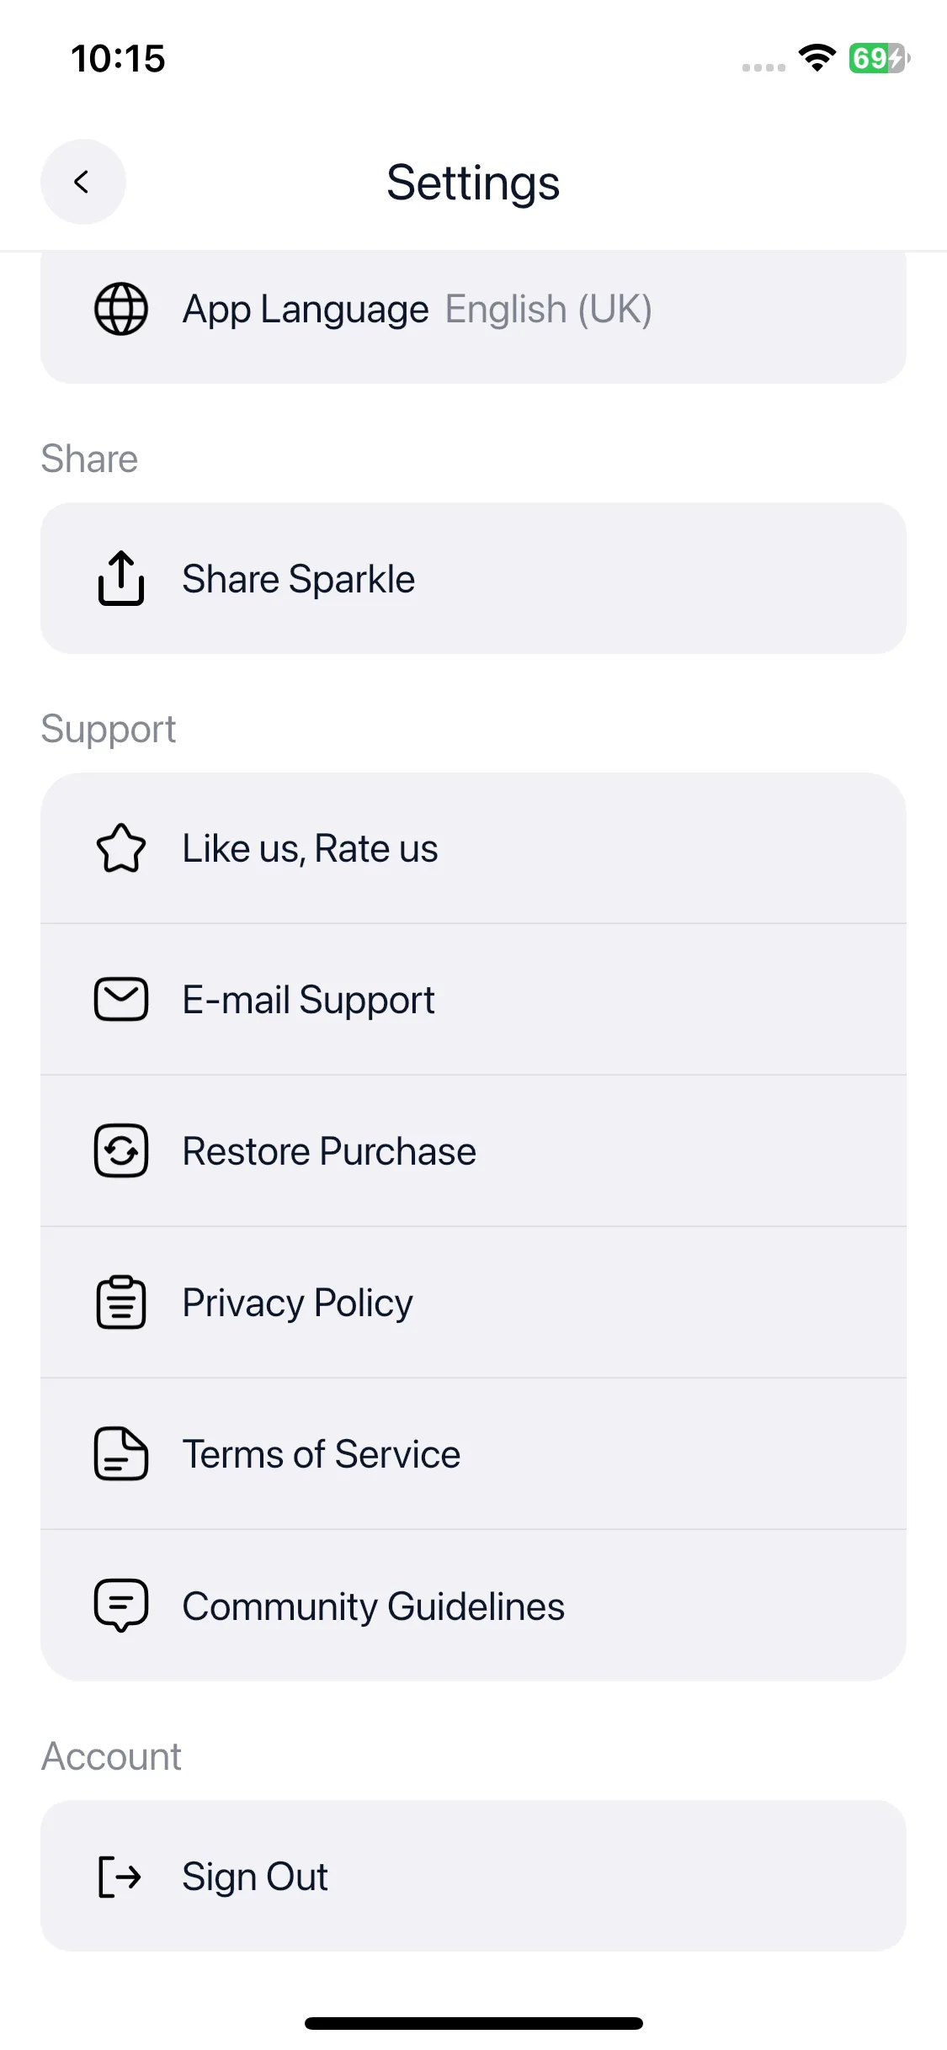Click the globe icon for App Language
This screenshot has height=2050, width=947.
click(x=121, y=309)
